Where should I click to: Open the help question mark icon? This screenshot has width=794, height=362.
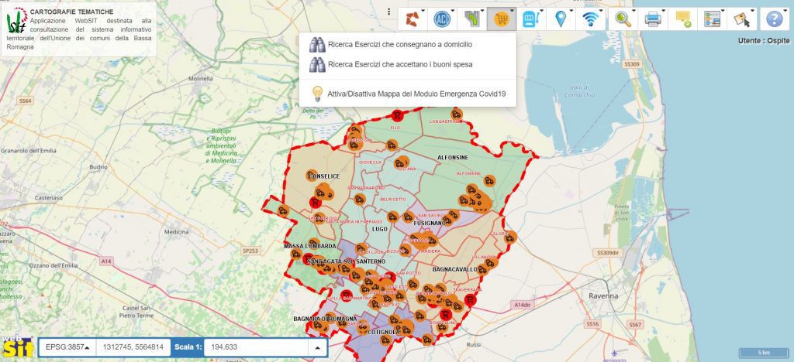[772, 18]
